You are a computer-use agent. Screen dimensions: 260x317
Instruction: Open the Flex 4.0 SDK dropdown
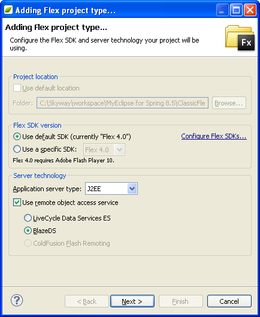click(104, 150)
